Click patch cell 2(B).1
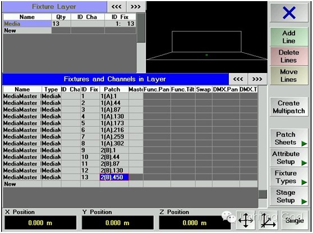Viewport: 313px width, 233px height. [114, 150]
